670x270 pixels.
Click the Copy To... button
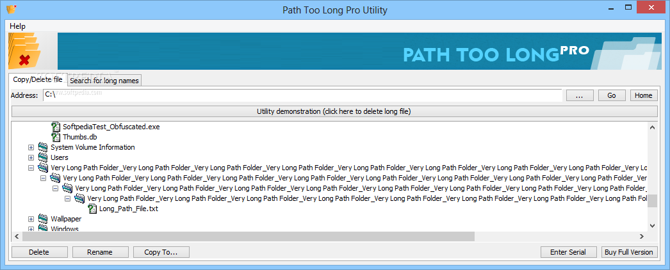coord(161,252)
